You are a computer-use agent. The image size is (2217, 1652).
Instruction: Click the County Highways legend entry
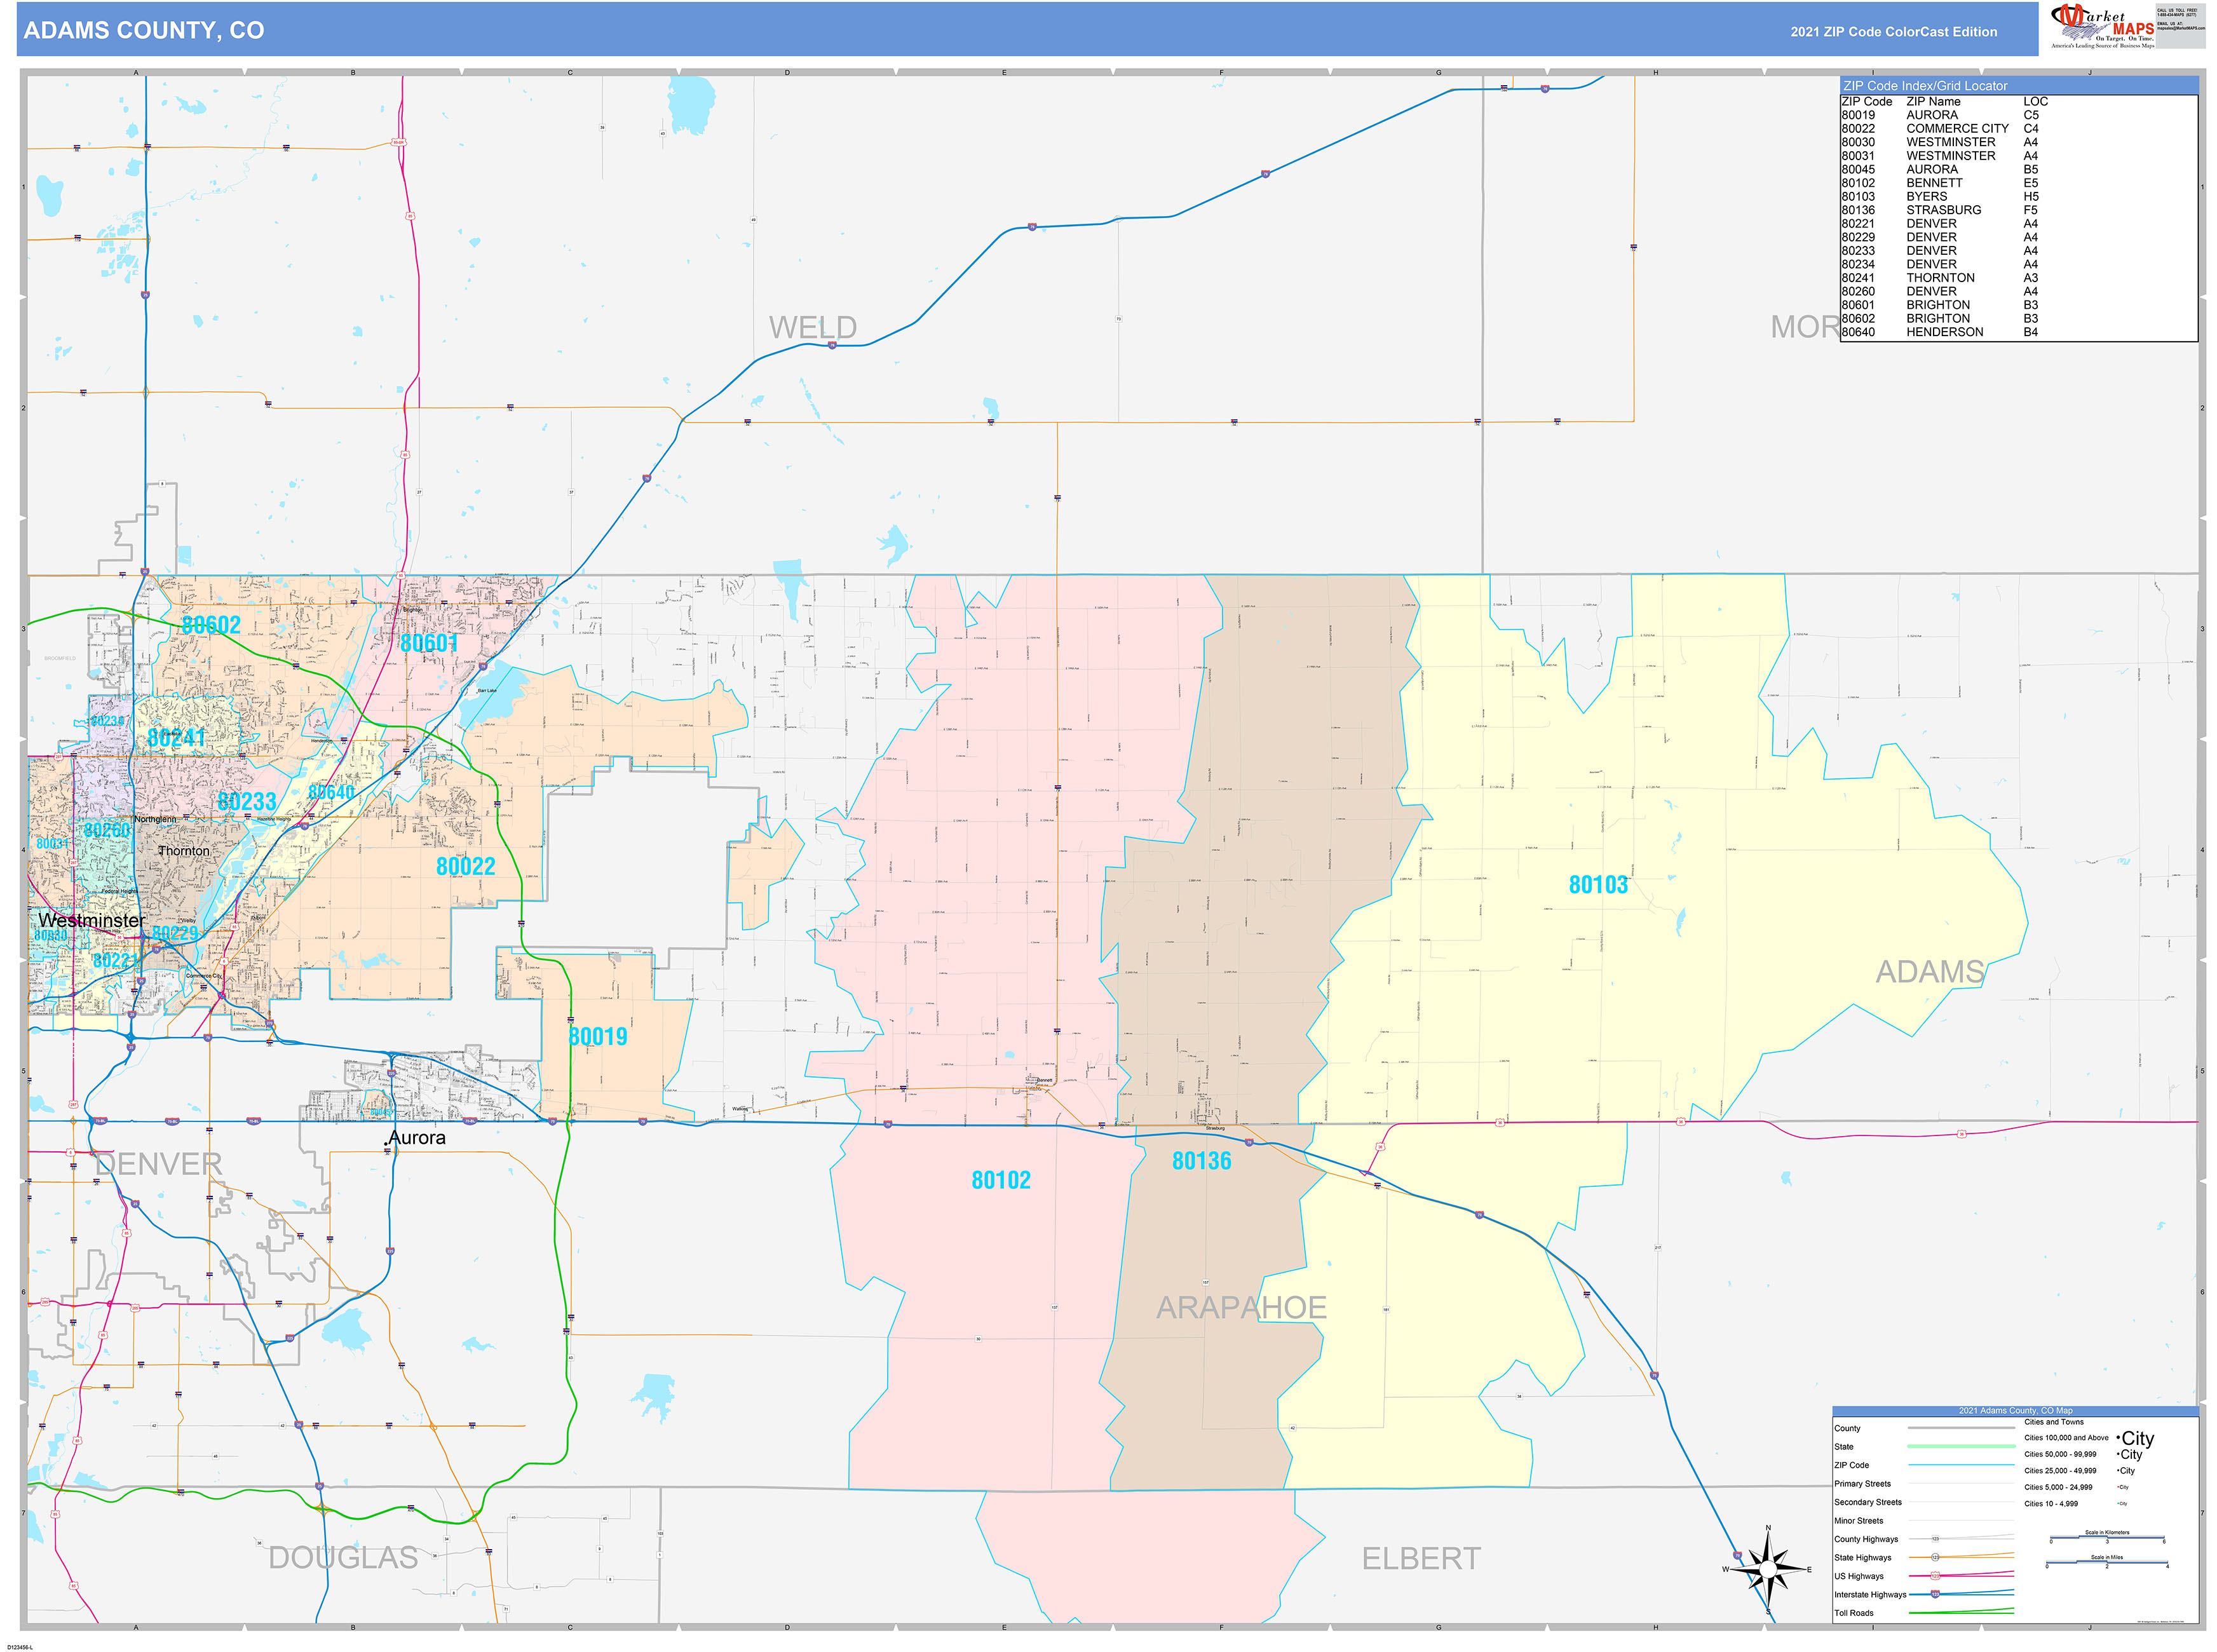[1866, 1540]
